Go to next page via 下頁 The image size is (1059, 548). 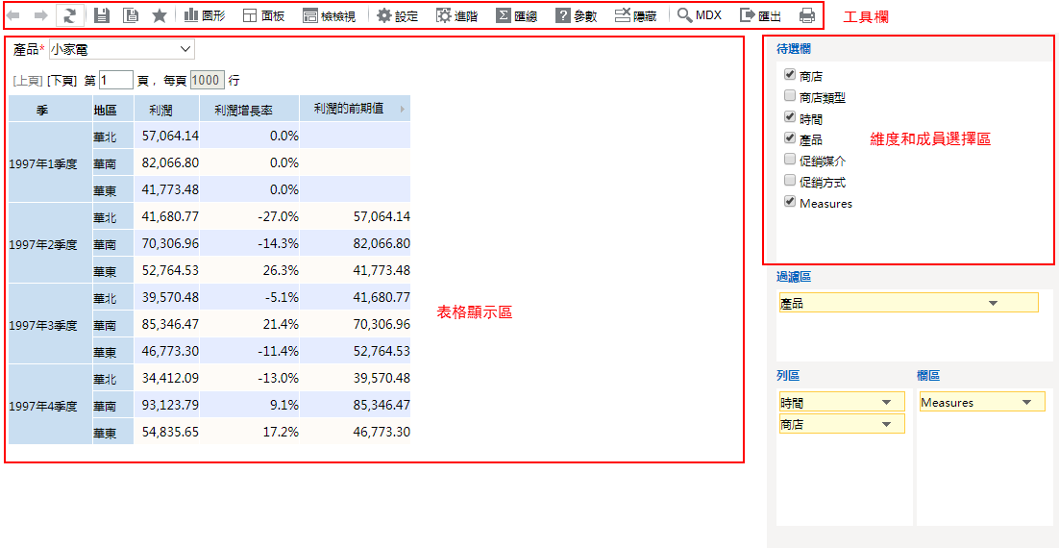(62, 81)
